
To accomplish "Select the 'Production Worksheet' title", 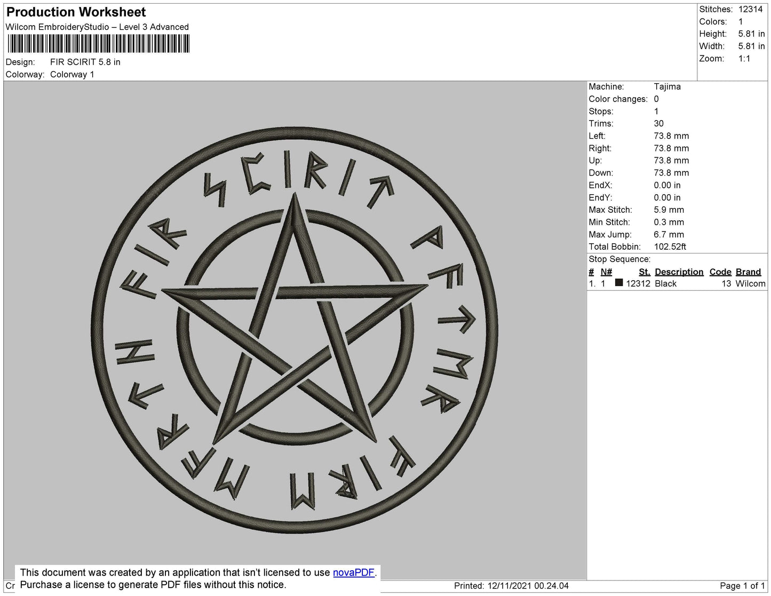I will [76, 12].
